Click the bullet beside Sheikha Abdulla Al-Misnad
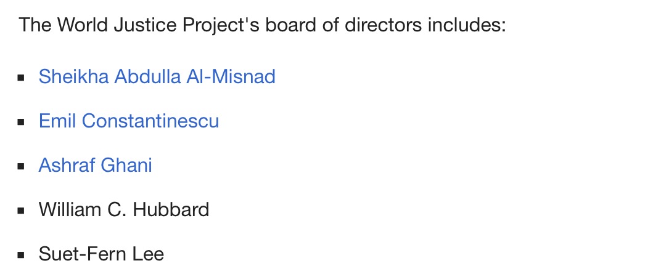This screenshot has width=661, height=274. point(21,78)
